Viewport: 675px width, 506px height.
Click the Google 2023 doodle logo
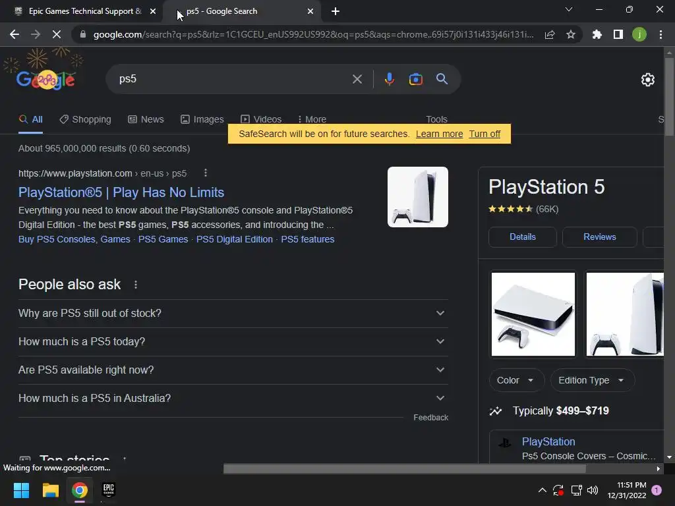tap(45, 79)
